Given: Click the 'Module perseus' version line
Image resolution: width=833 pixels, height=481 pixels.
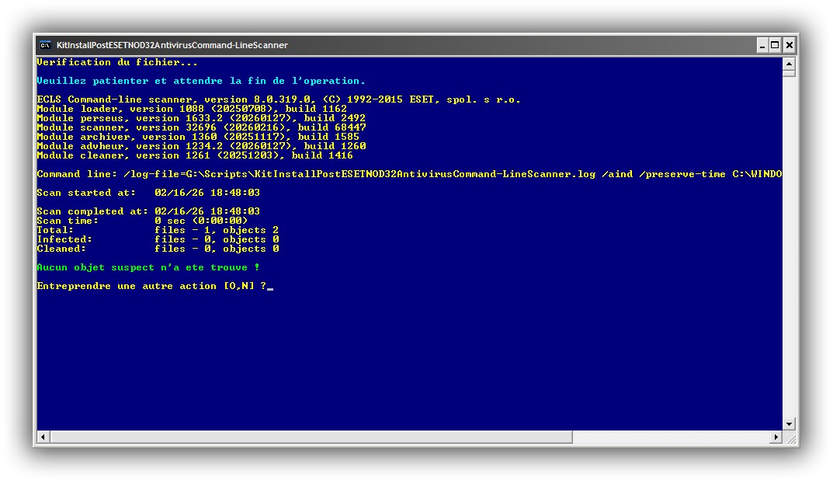Looking at the screenshot, I should point(201,118).
